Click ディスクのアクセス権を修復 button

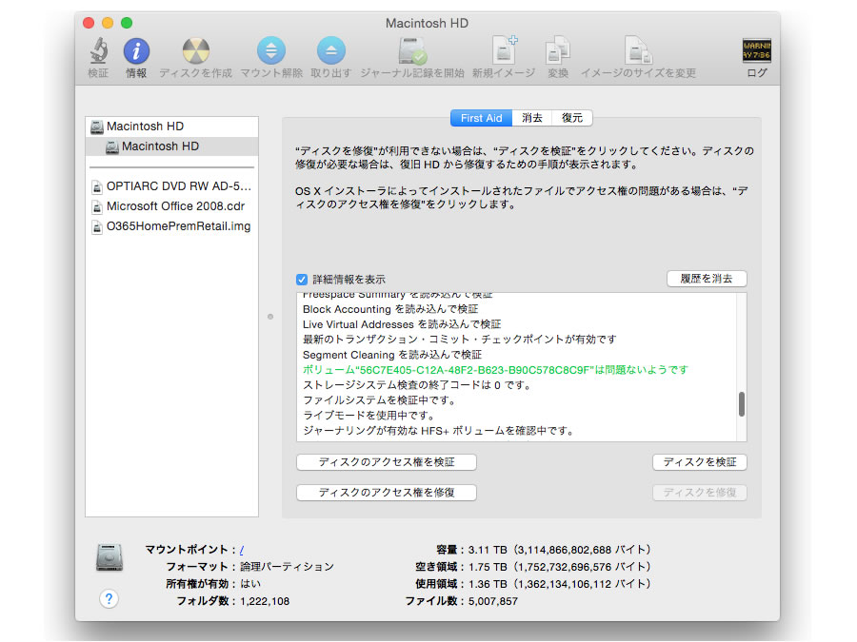387,493
